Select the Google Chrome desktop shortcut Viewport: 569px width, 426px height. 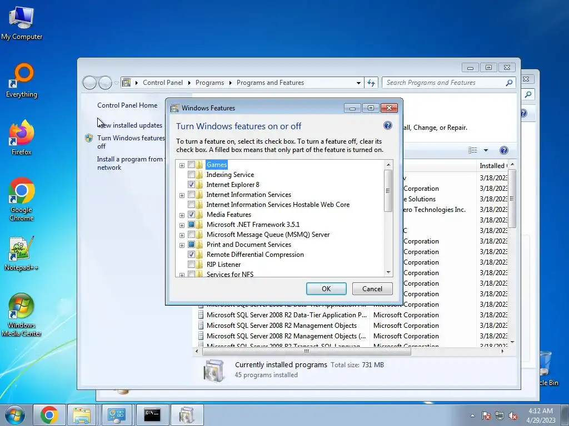[22, 199]
